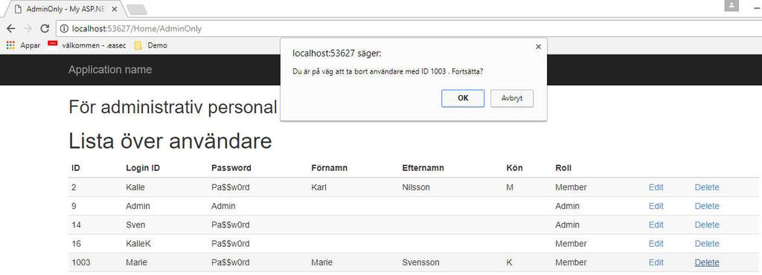
Task: Click the site info icon in address bar
Action: (64, 29)
